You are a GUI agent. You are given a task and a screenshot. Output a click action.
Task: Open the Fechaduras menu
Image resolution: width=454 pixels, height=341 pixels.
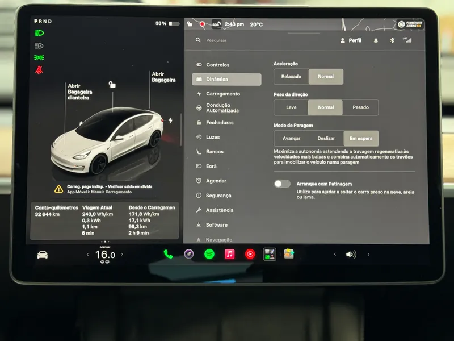(226, 123)
